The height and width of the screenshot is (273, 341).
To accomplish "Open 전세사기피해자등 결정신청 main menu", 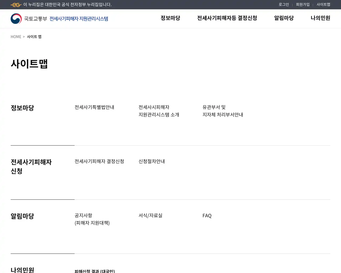I will (227, 18).
